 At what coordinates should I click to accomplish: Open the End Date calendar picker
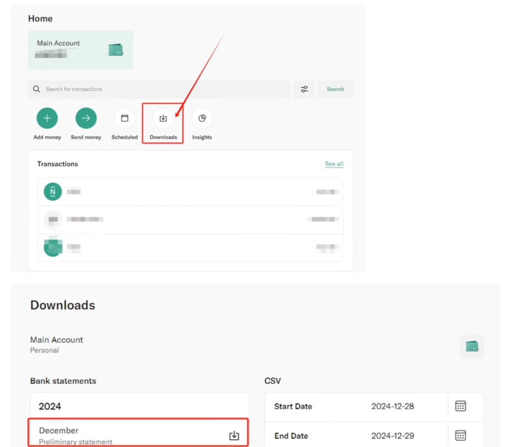460,436
